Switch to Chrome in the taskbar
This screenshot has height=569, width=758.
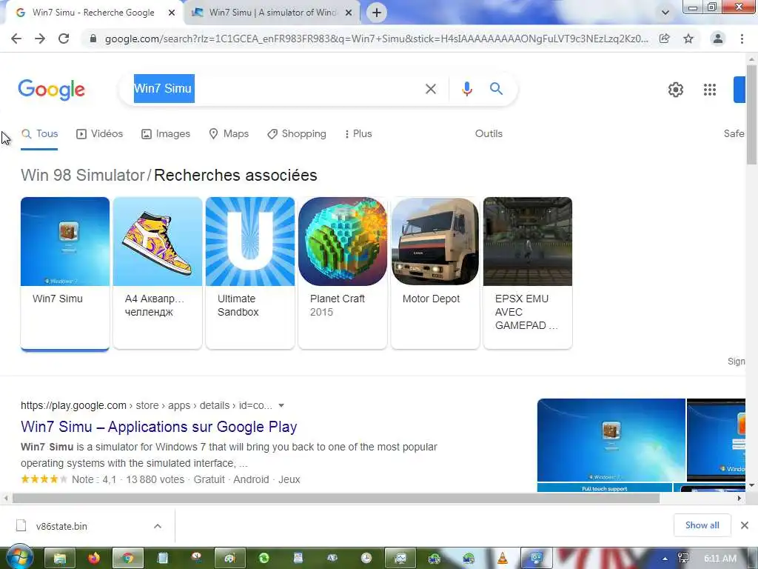(x=127, y=559)
